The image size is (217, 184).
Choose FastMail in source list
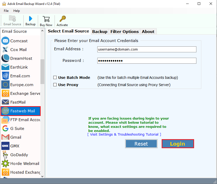click(x=21, y=102)
